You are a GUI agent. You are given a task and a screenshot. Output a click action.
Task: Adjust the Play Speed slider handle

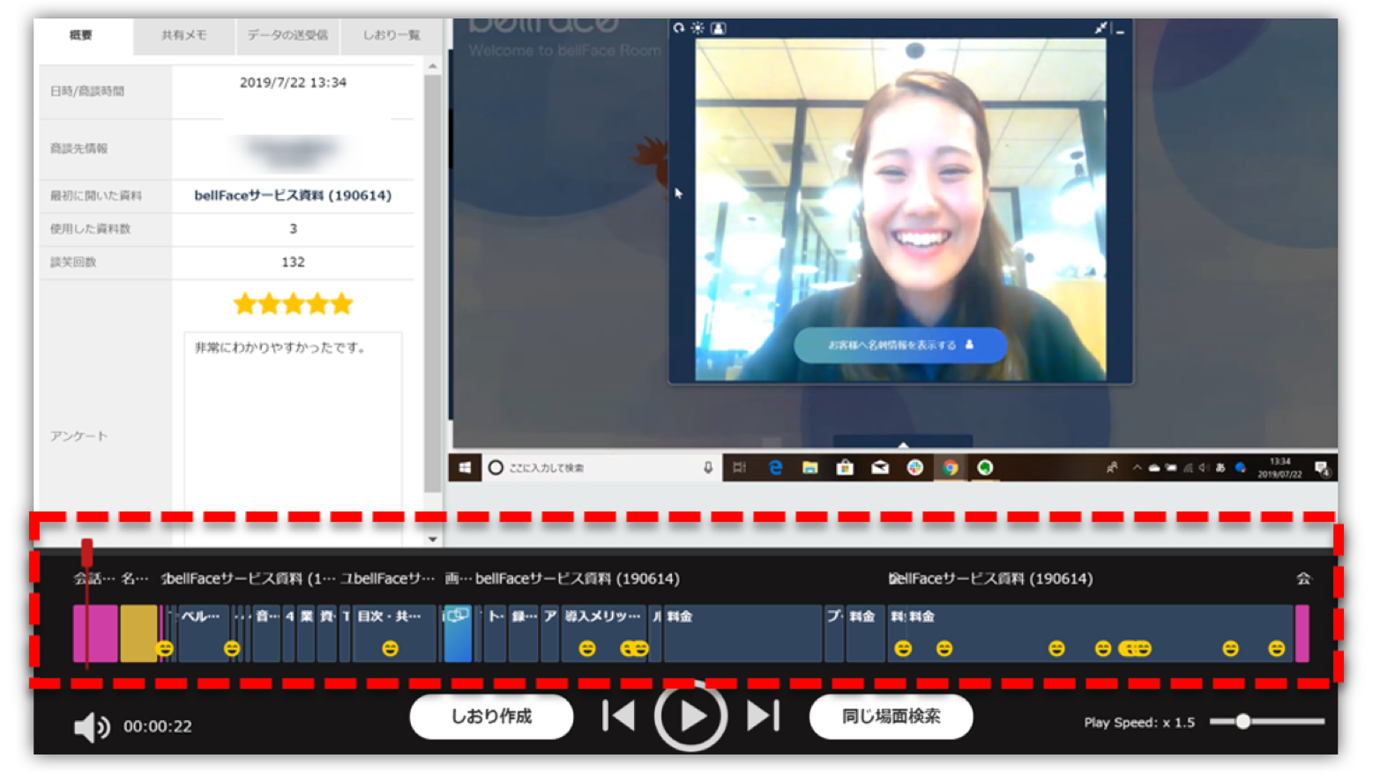[1242, 721]
